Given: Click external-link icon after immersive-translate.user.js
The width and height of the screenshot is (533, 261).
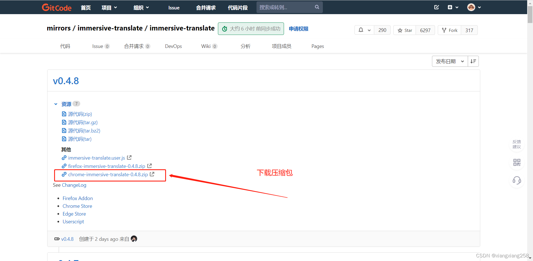Looking at the screenshot, I should click(129, 157).
